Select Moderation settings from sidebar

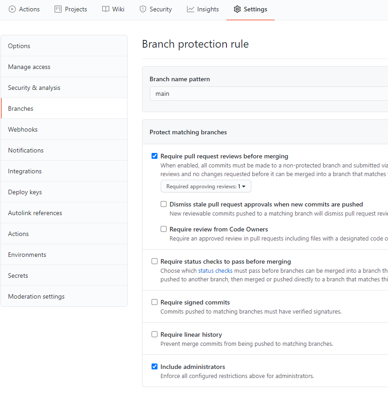pos(36,296)
